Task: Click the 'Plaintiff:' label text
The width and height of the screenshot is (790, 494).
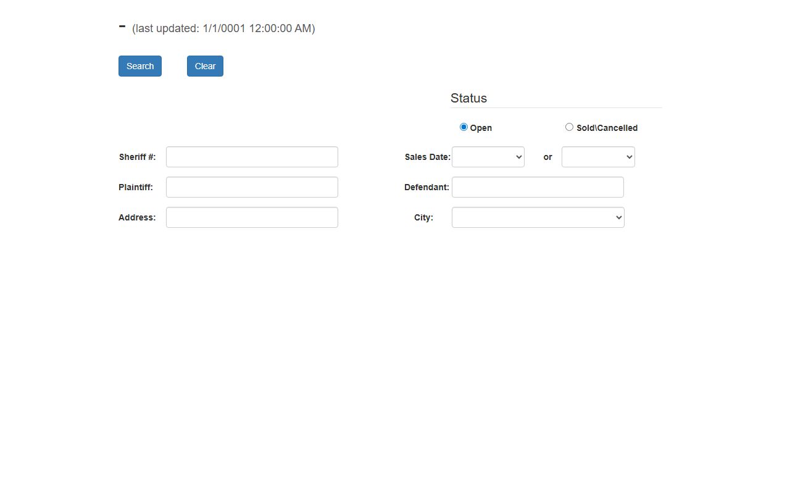Action: [x=136, y=187]
